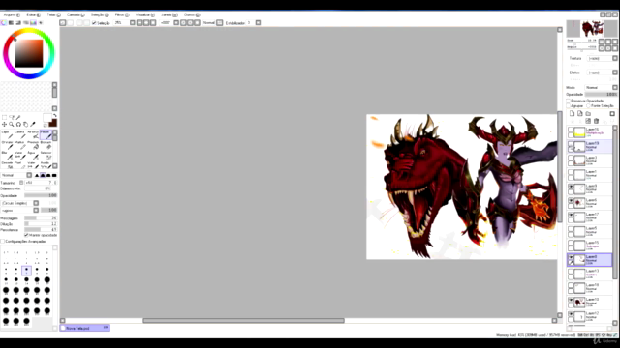Image resolution: width=620 pixels, height=348 pixels.
Task: Click the navigator thumbnail preview
Action: click(x=592, y=28)
